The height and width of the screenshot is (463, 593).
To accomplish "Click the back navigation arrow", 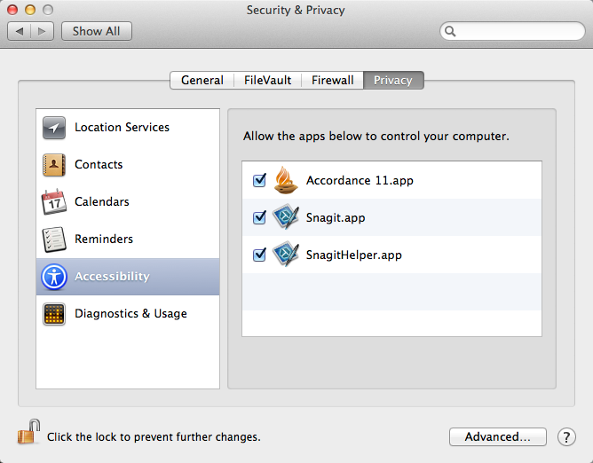I will (x=20, y=31).
